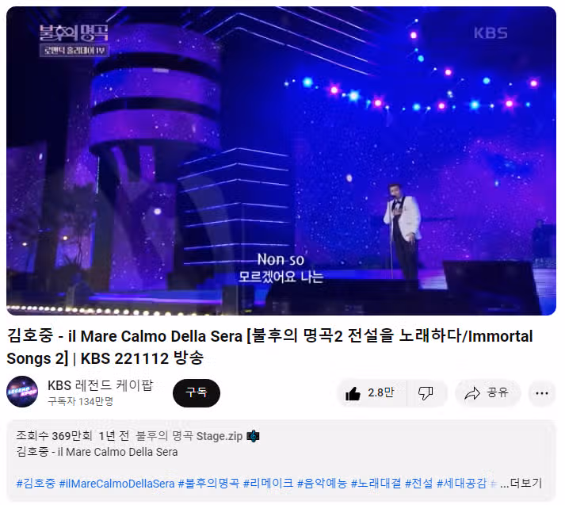Click the music note emoji in the description
Viewport: 565px width, 505px height.
253,436
